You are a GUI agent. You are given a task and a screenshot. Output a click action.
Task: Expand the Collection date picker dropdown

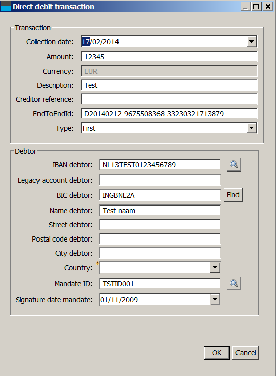[251, 42]
